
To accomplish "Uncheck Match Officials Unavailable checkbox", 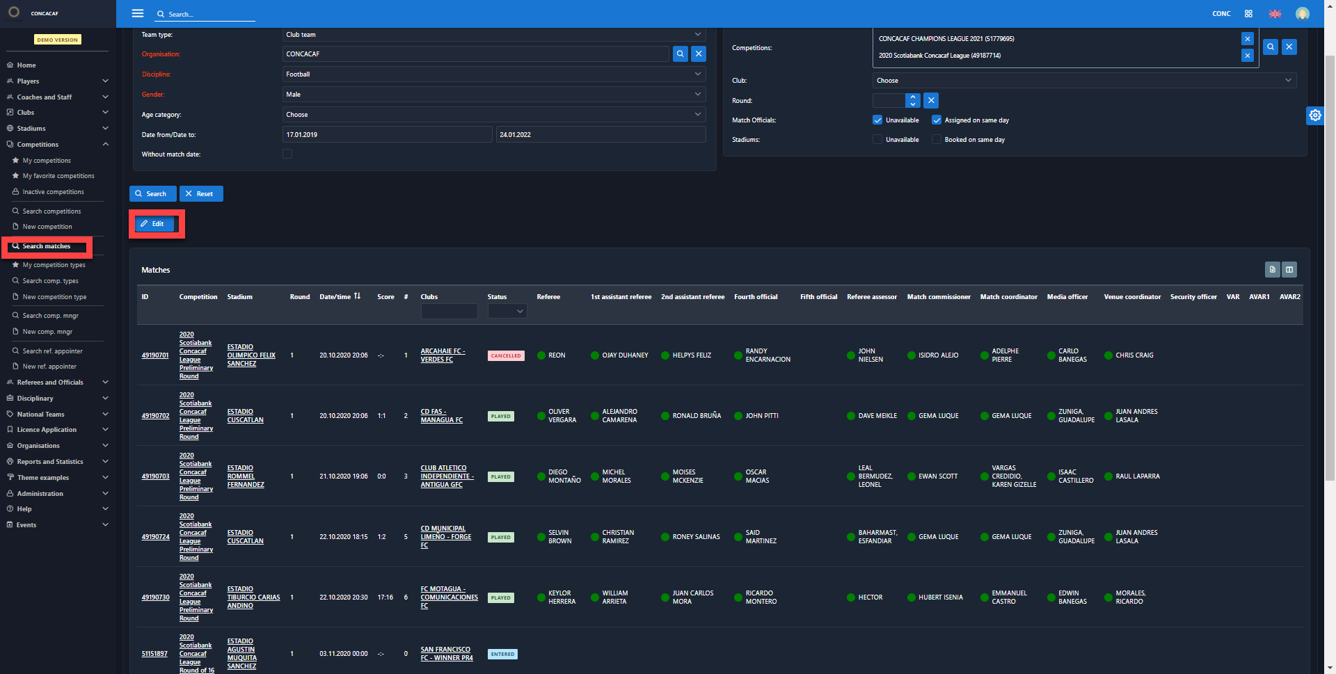I will tap(877, 120).
